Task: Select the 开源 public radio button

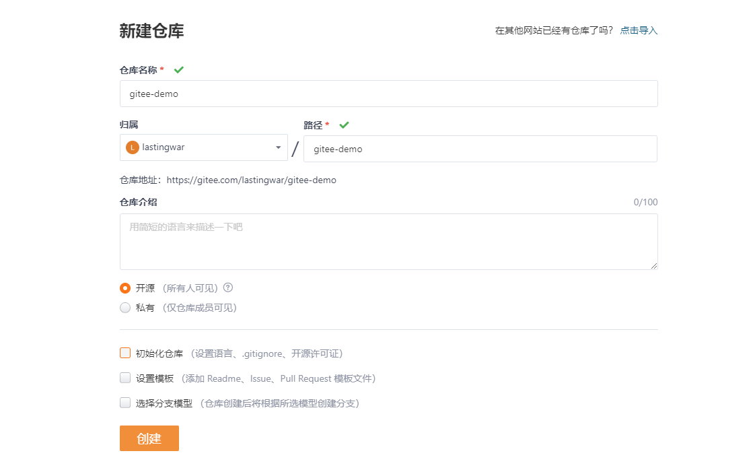Action: click(125, 288)
